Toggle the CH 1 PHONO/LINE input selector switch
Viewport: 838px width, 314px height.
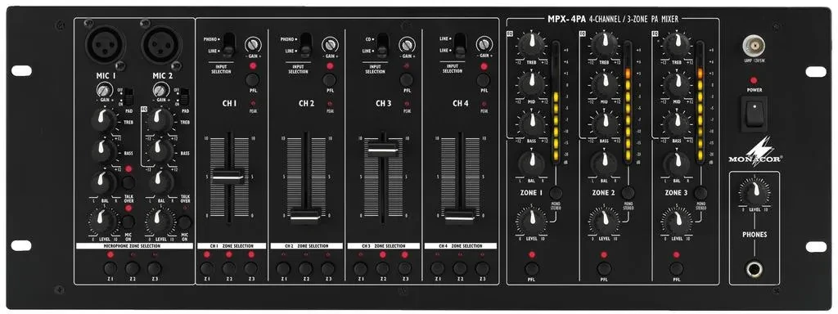pyautogui.click(x=229, y=45)
